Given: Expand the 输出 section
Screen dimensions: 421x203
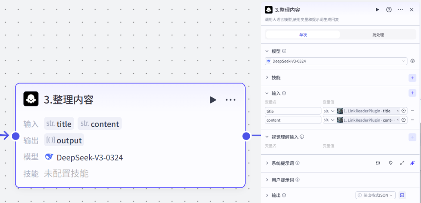Looking at the screenshot, I should (267, 195).
